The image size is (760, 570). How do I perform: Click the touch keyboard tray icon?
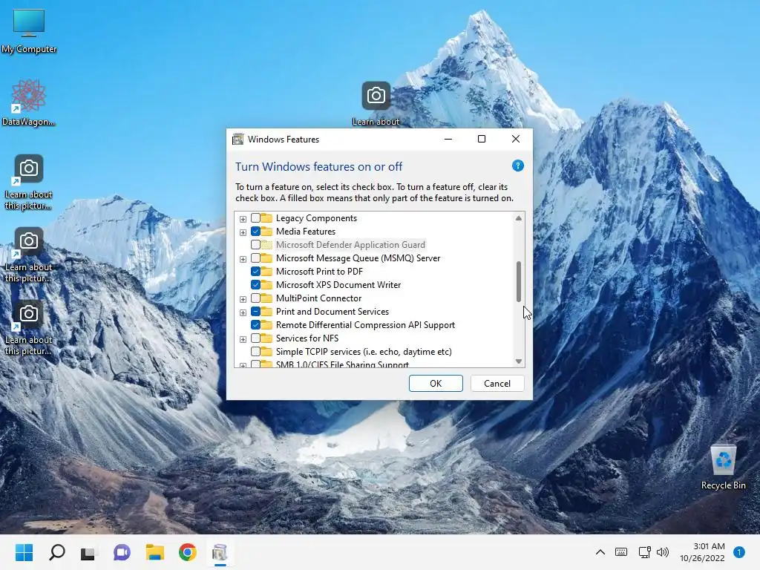(x=621, y=552)
